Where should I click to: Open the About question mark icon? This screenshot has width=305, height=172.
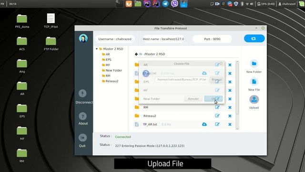pos(82,117)
